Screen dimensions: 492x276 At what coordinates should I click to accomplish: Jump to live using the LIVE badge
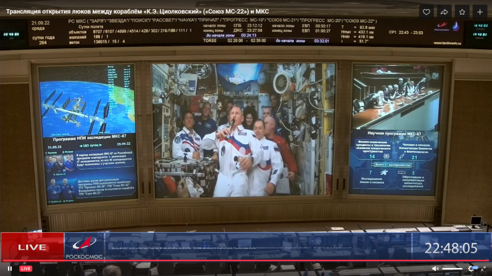click(26, 269)
